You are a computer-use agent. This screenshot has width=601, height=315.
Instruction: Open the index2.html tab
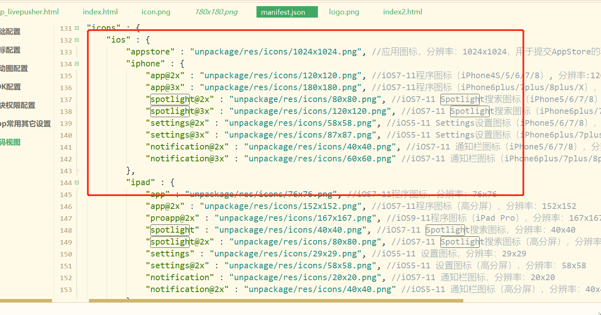pyautogui.click(x=402, y=12)
